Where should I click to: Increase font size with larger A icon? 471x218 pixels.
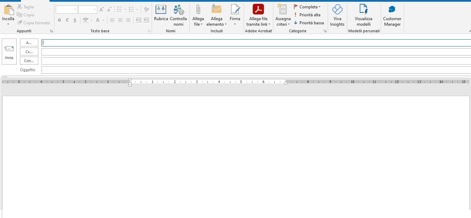[101, 10]
